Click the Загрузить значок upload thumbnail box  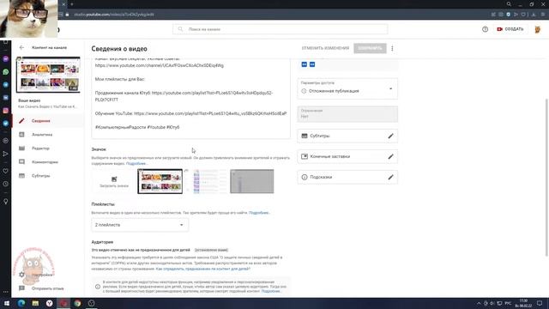coord(114,181)
